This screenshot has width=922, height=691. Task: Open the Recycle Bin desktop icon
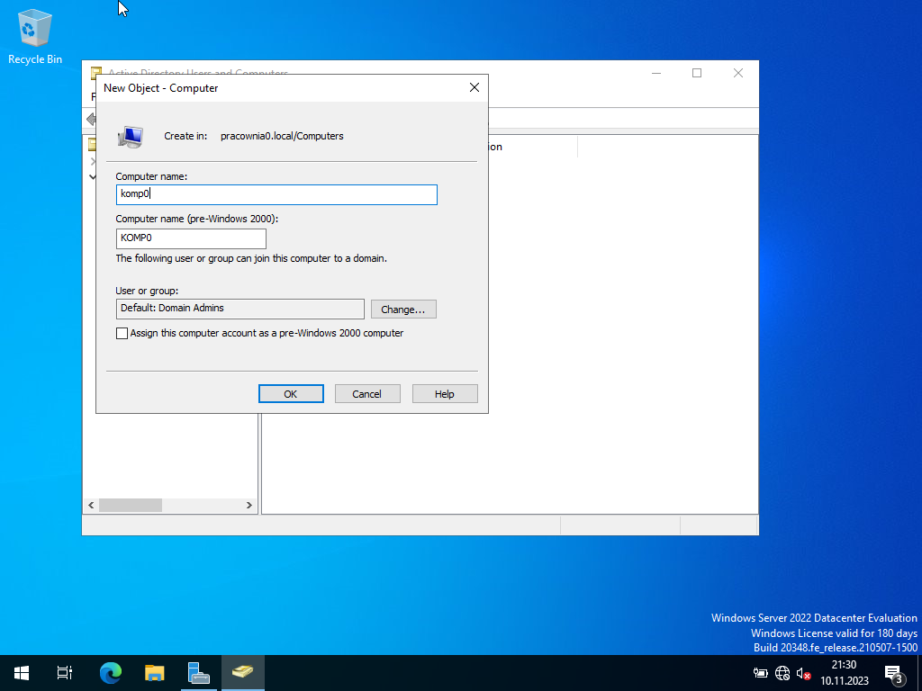35,36
